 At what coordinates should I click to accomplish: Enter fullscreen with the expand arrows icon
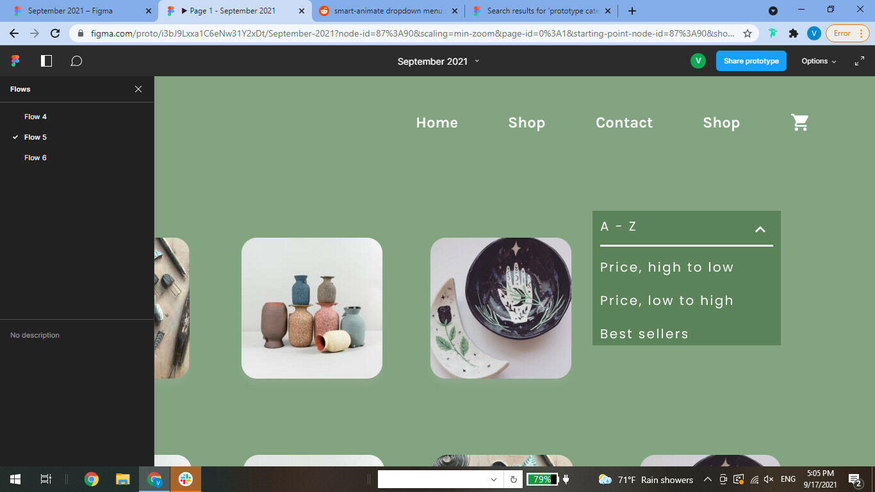860,61
